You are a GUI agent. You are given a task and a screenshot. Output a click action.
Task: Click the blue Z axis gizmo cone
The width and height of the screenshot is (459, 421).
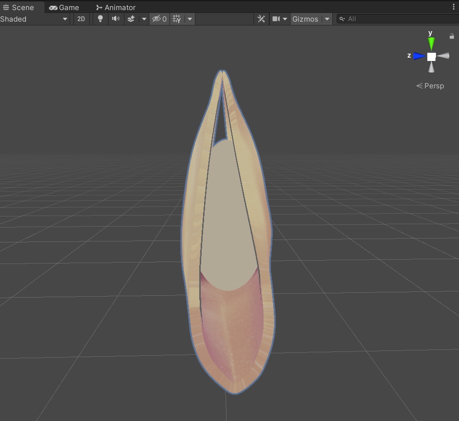(x=419, y=56)
